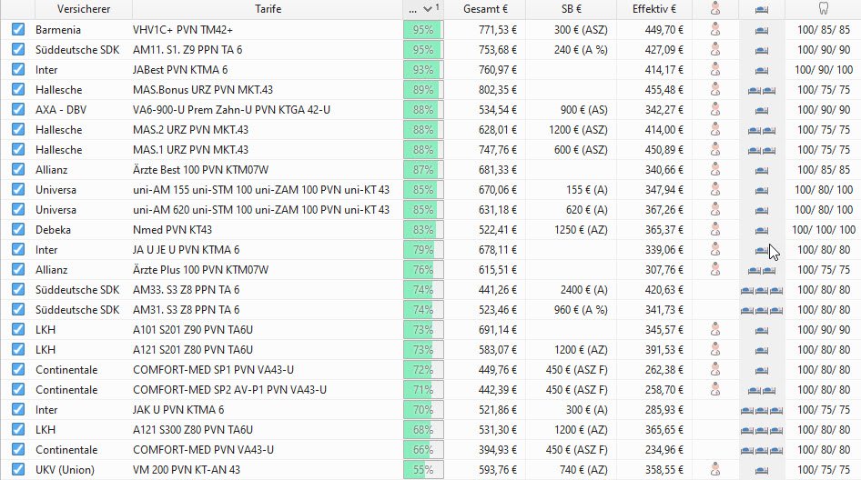Click the doctor icon in the Barmenia row
The image size is (861, 480).
pos(715,29)
